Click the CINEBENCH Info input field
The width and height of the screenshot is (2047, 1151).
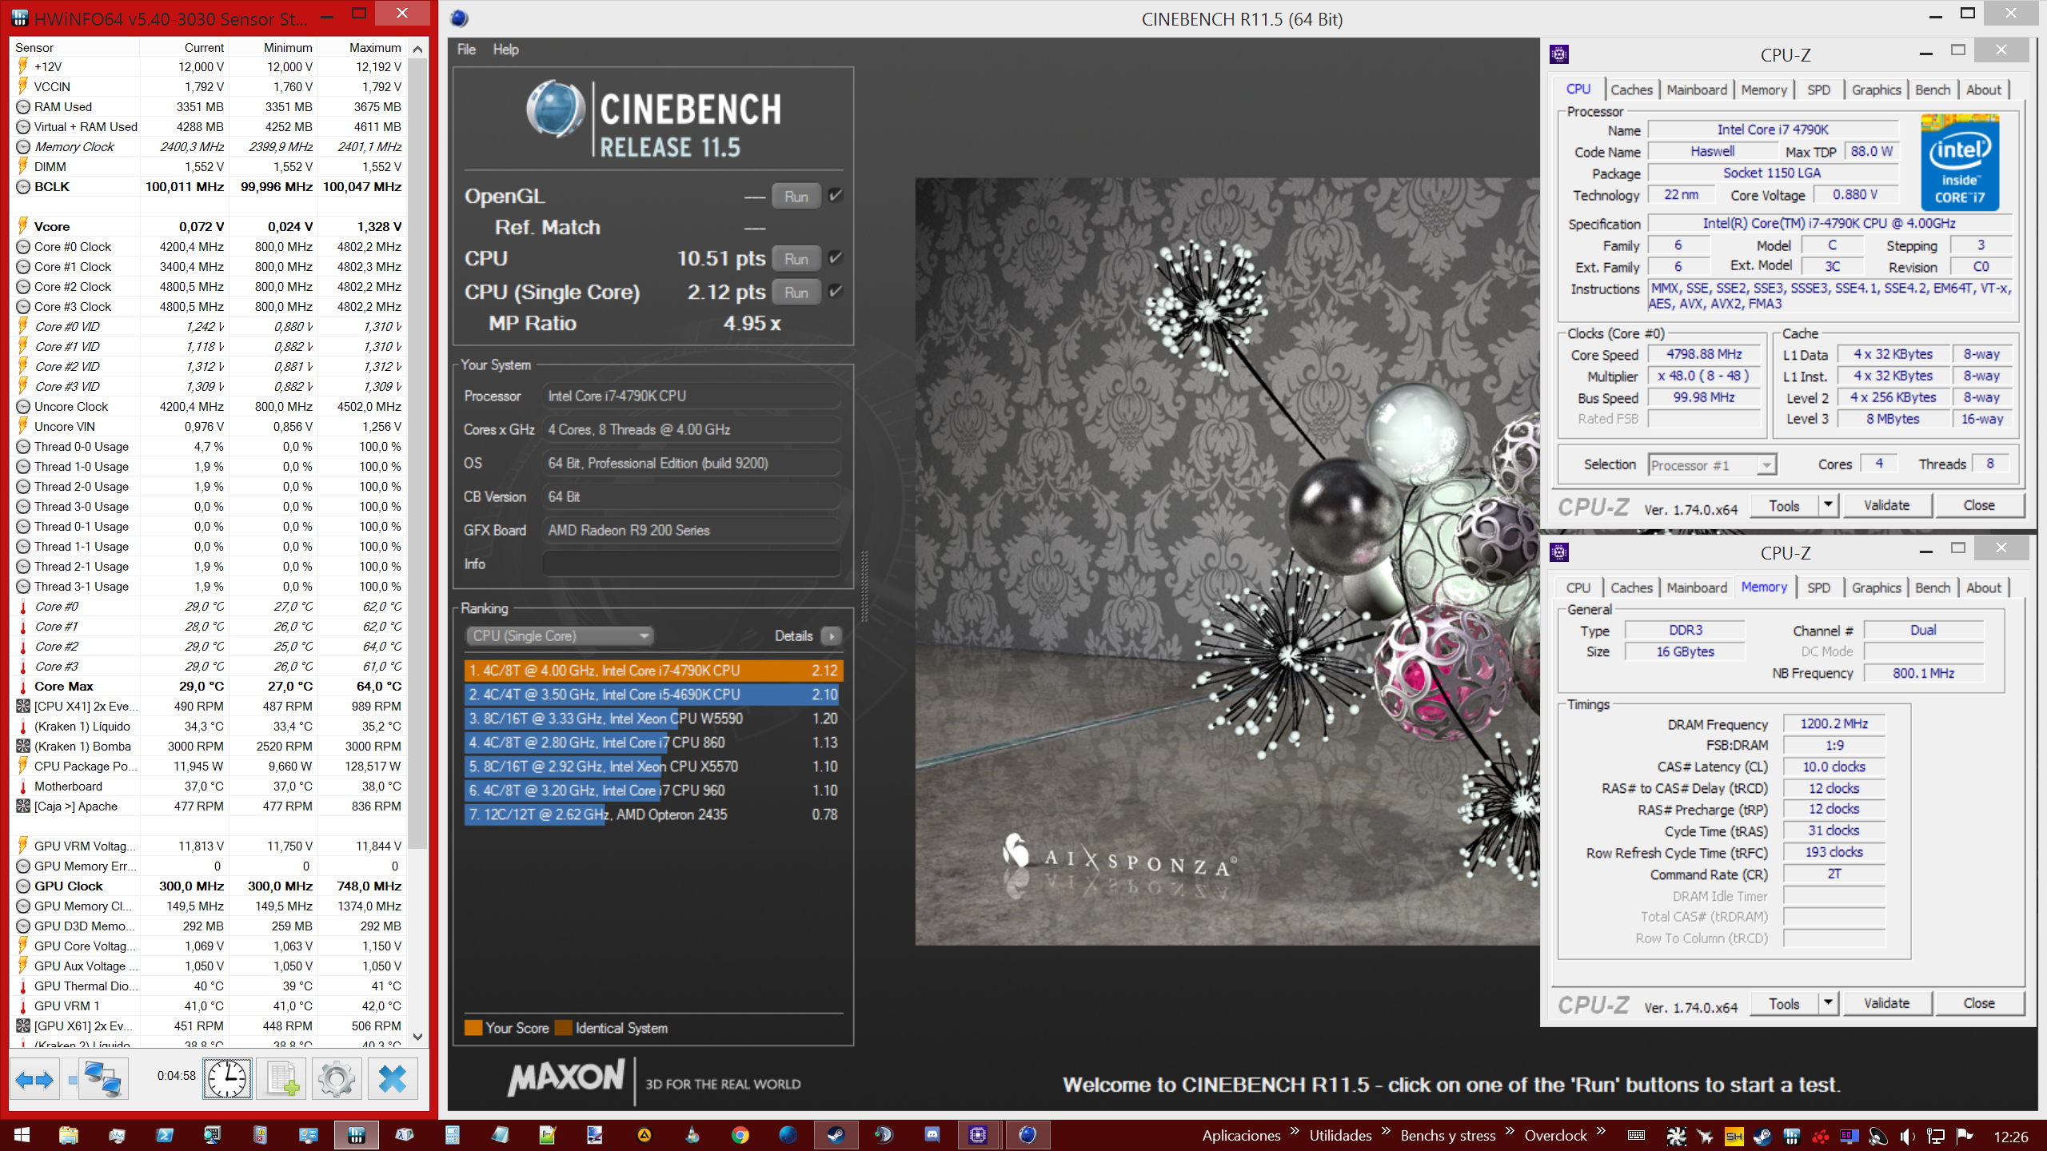click(x=691, y=564)
